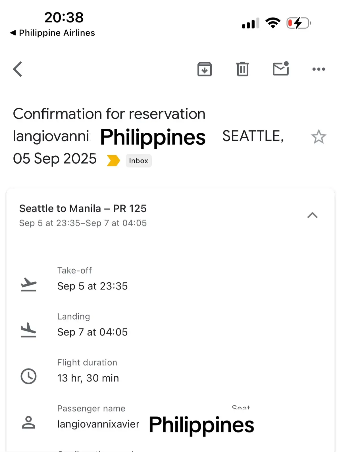Tap the battery charging indicator in status bar

point(299,23)
